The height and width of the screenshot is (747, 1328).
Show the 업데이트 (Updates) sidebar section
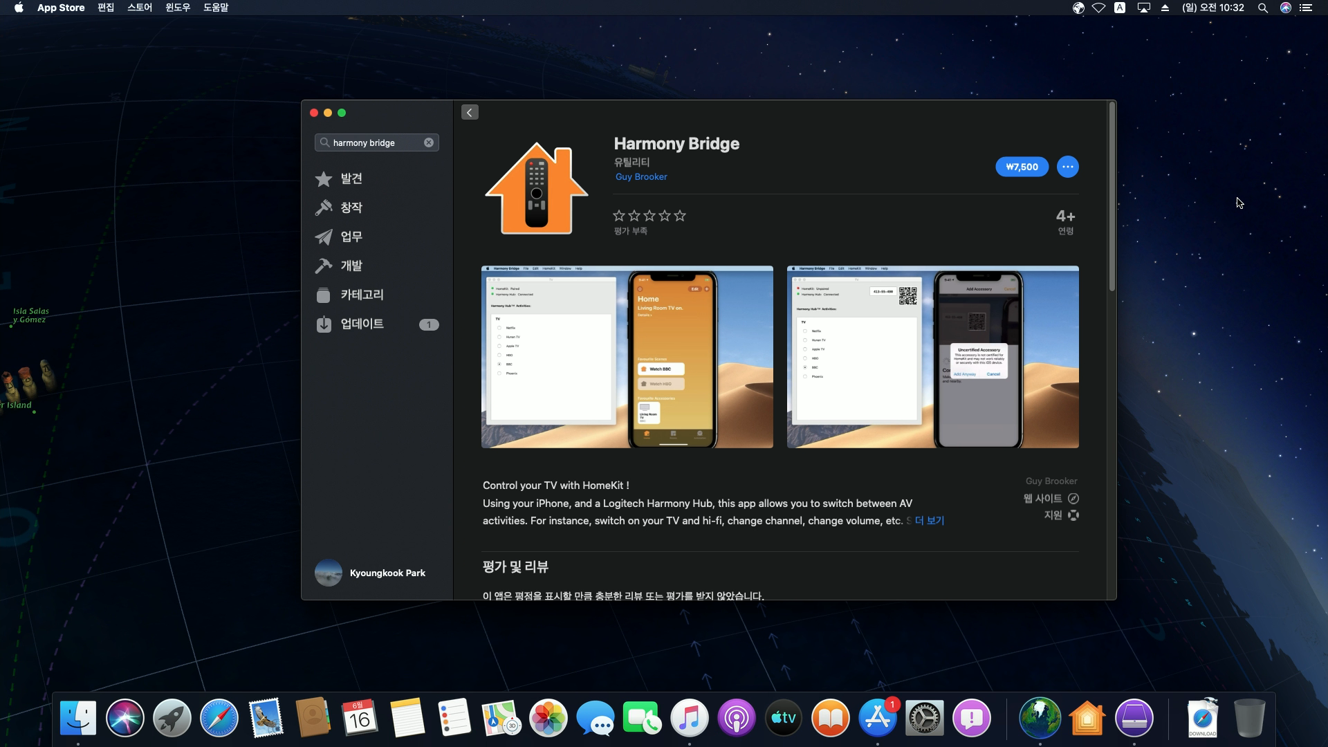point(361,324)
